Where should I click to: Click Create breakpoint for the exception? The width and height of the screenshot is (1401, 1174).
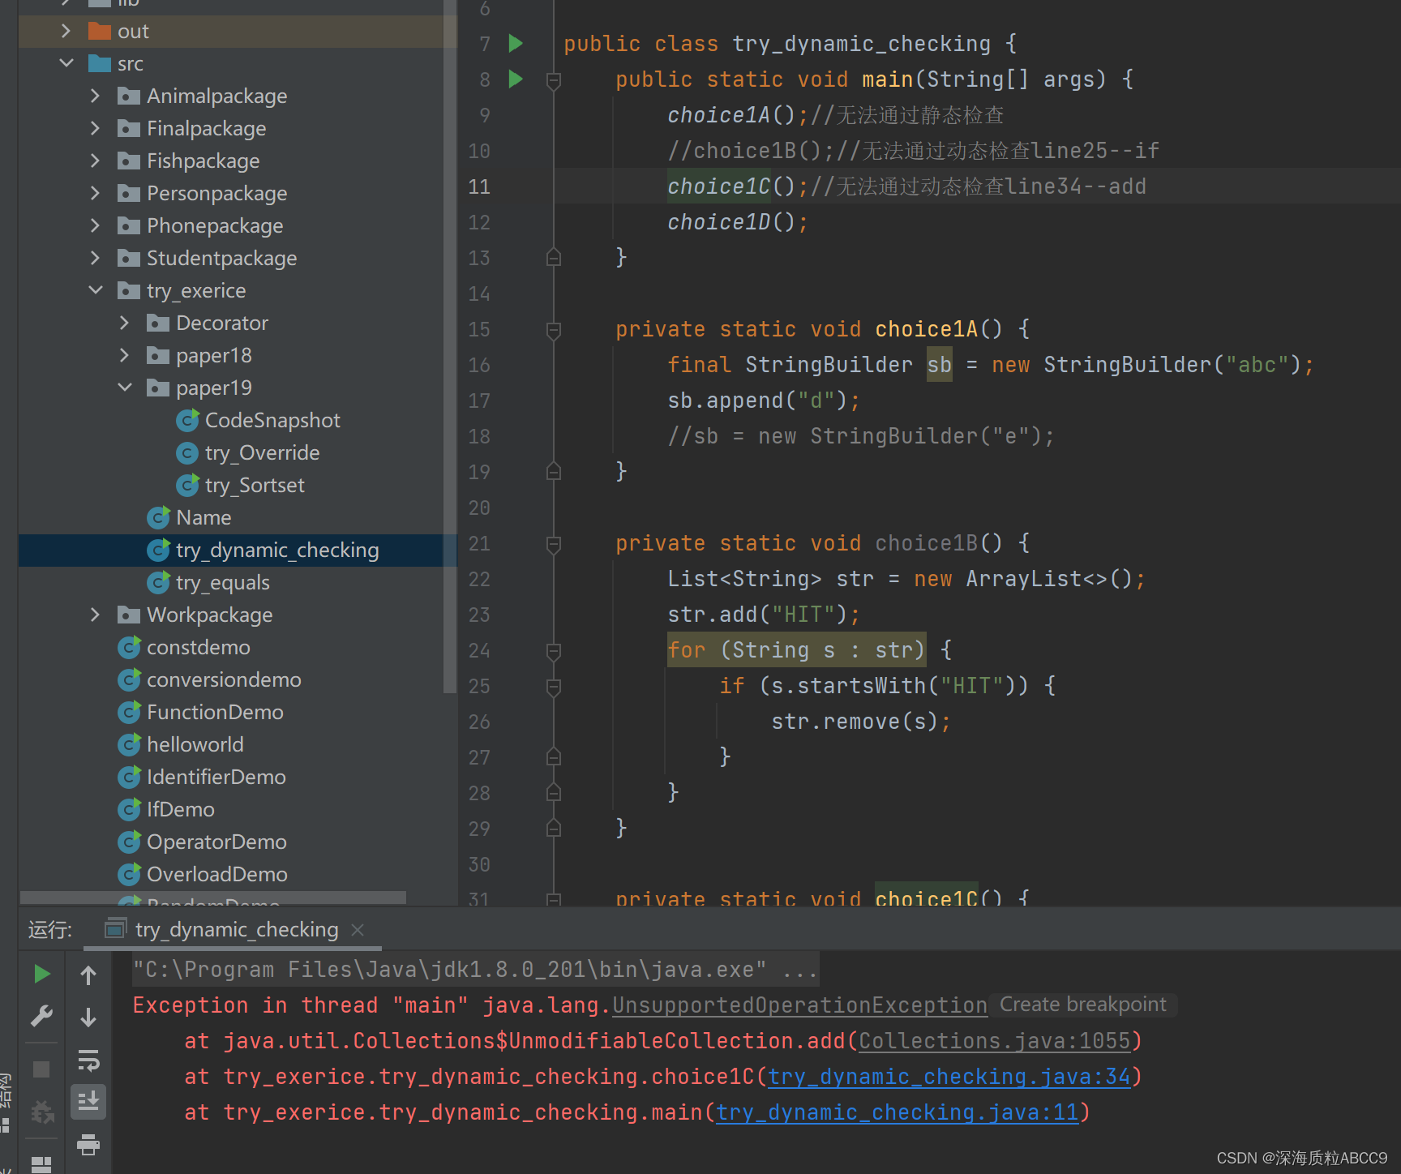pyautogui.click(x=1083, y=1005)
